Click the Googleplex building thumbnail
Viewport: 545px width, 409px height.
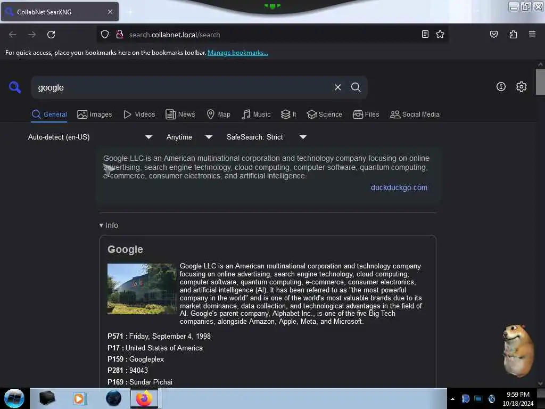tap(142, 289)
